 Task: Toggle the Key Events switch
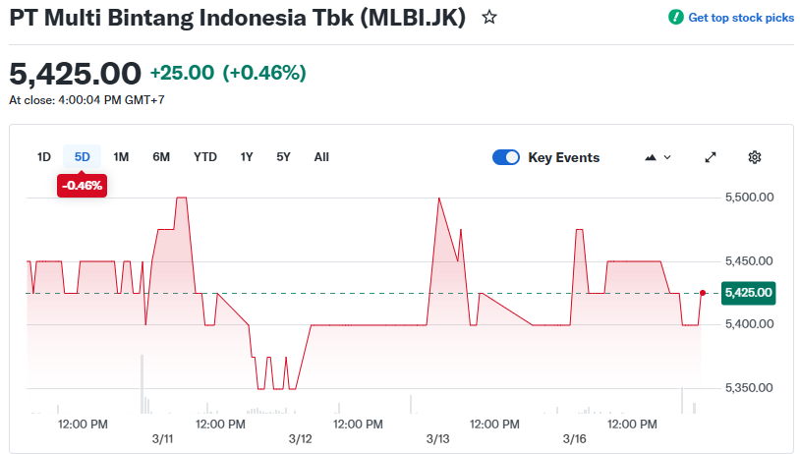(x=506, y=157)
